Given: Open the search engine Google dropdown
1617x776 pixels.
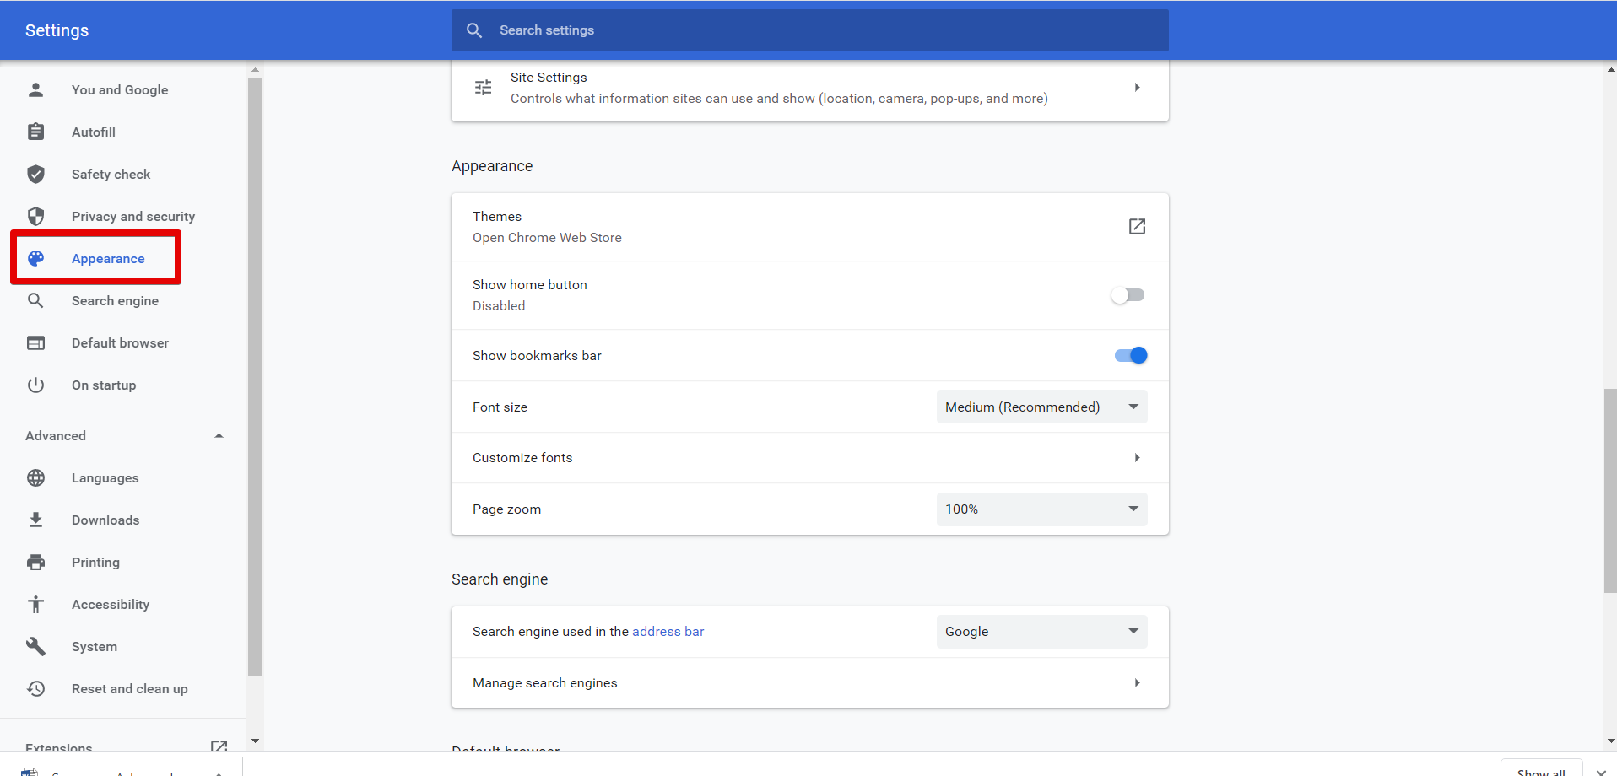Looking at the screenshot, I should pos(1041,631).
